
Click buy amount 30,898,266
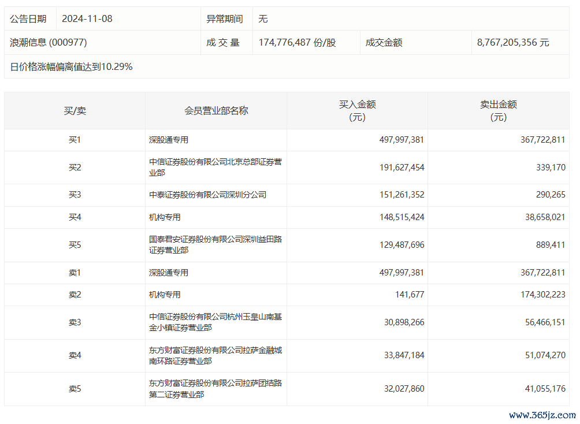404,322
